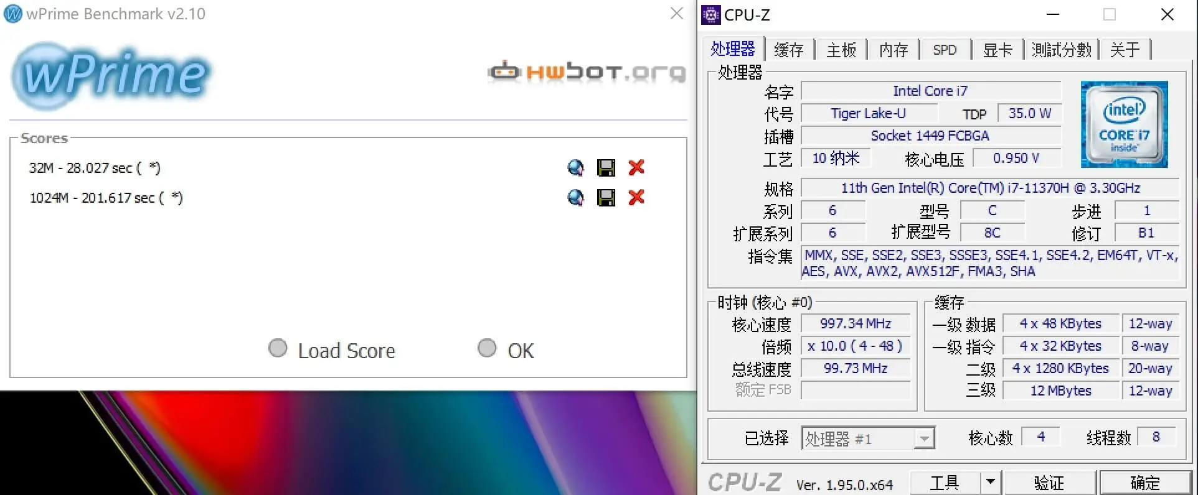This screenshot has width=1198, height=495.
Task: Switch to the 缓存 tab
Action: (789, 50)
